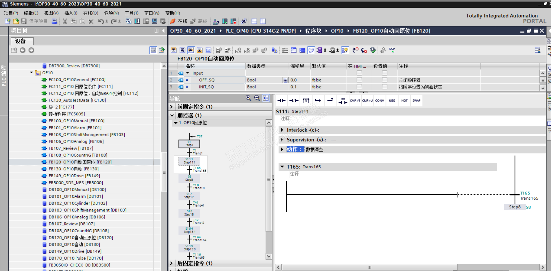The height and width of the screenshot is (271, 551).
Task: Open FB130_OP10自动 [FB130] block
Action: [x=73, y=169]
